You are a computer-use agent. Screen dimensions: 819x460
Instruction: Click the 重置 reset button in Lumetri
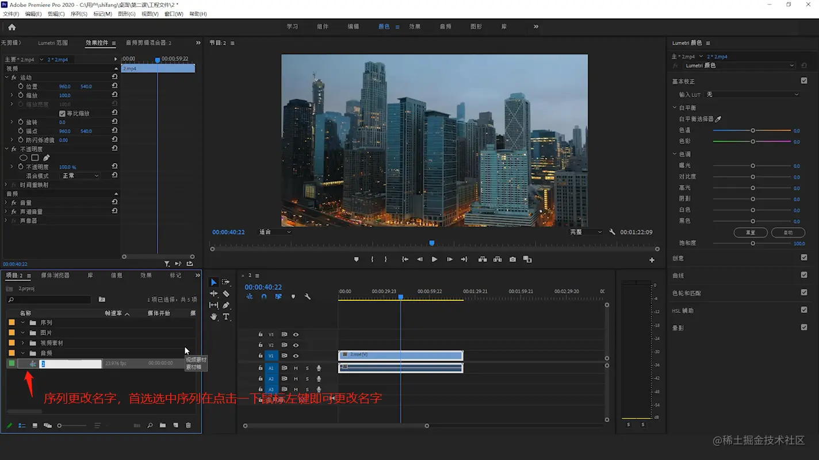(x=750, y=233)
